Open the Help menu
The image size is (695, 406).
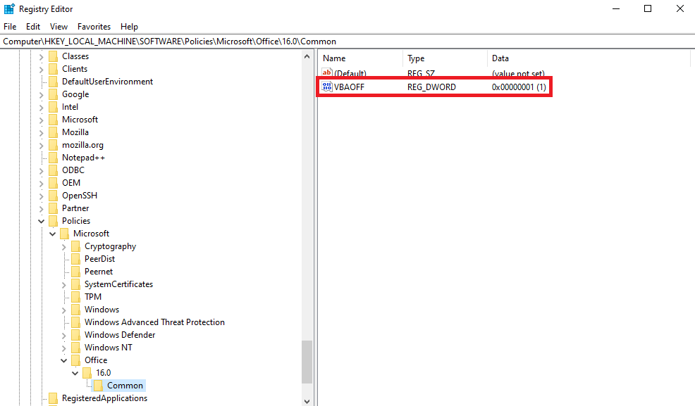[129, 27]
